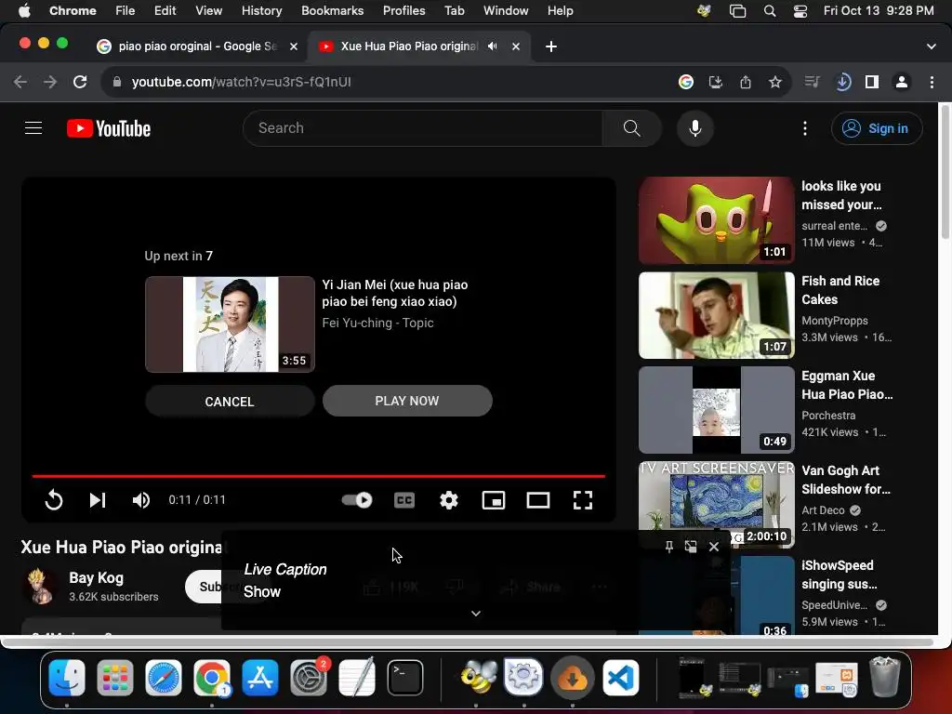
Task: Toggle the autoplay switch
Action: pos(357,499)
